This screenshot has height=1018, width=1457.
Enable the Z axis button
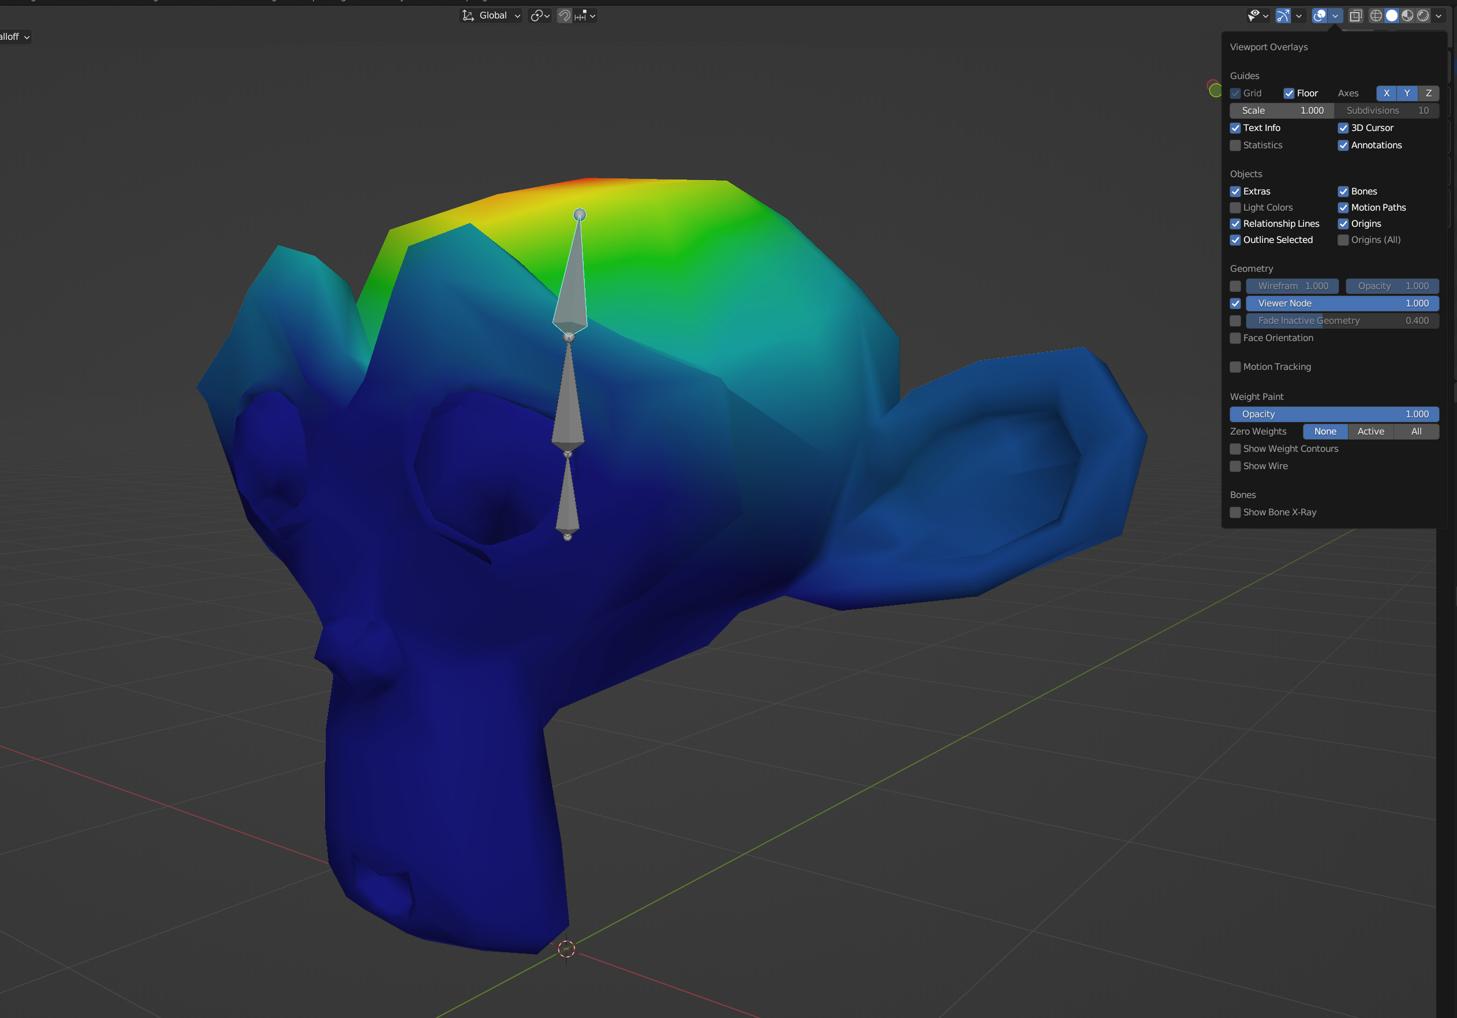click(1429, 93)
